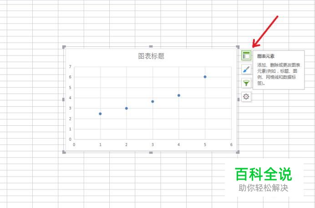Click the top-left chart resize handle
Viewport: 315px width, 208px height.
tap(64, 47)
